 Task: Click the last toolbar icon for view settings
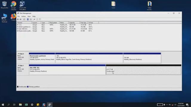tap(40, 19)
